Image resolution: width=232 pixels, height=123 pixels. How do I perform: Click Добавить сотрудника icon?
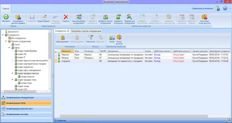pyautogui.click(x=118, y=17)
